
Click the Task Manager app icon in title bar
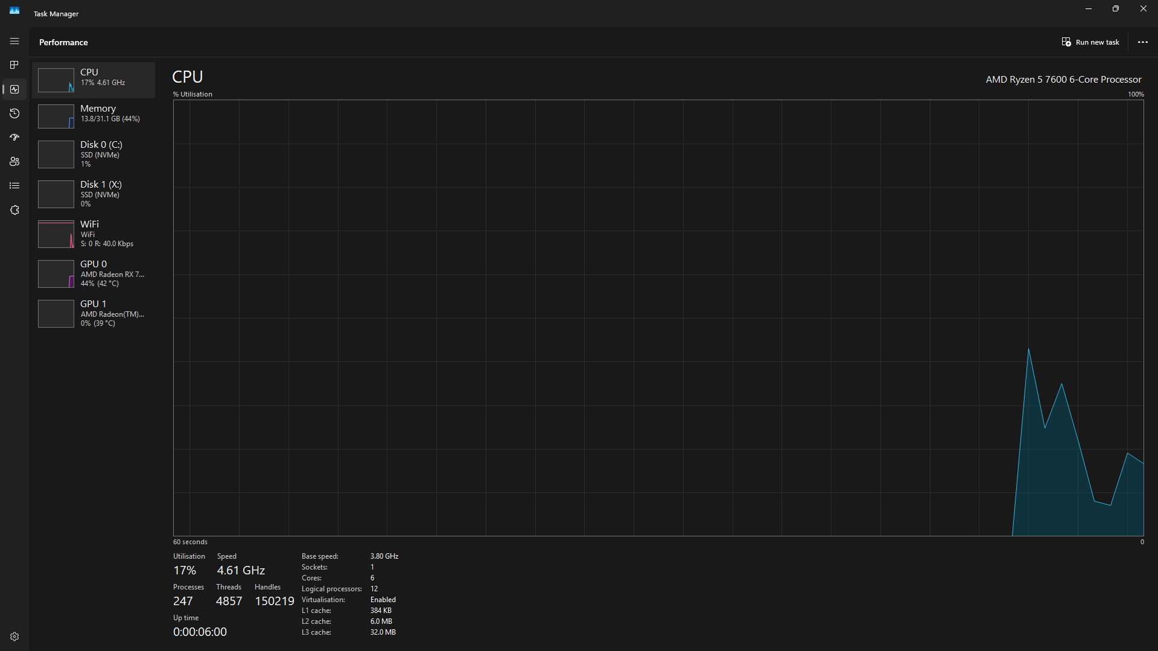coord(14,11)
